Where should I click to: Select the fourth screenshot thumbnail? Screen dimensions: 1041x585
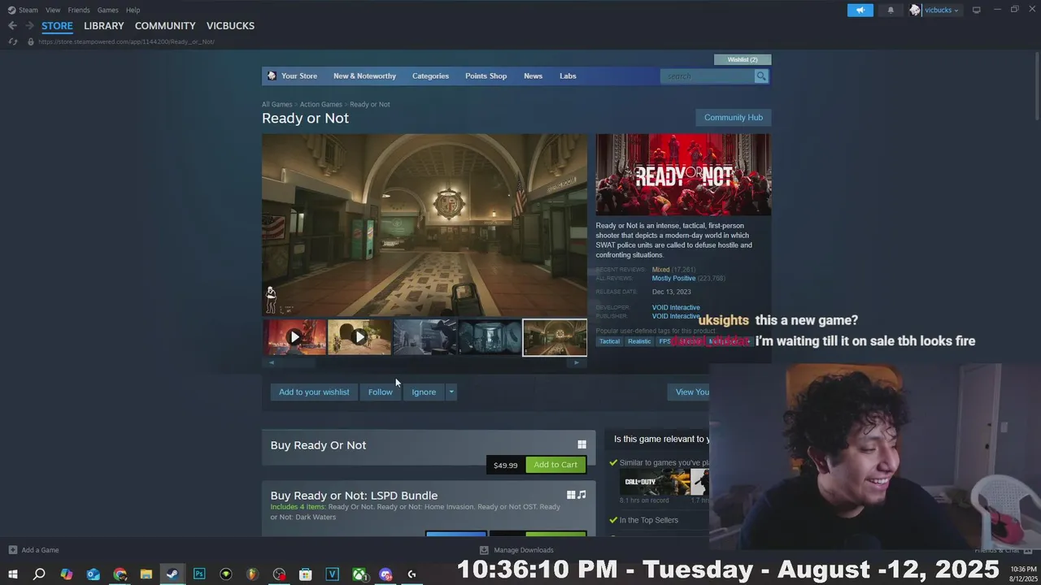tap(490, 336)
